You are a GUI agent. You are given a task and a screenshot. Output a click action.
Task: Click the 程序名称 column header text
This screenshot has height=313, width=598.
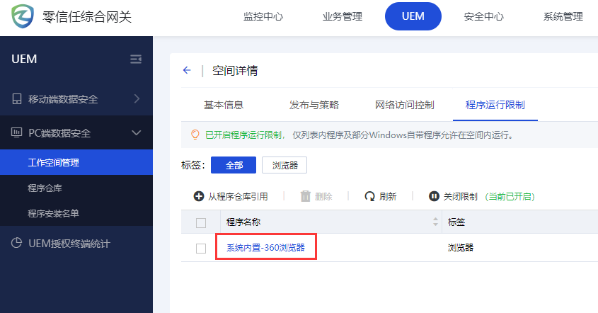pos(243,222)
